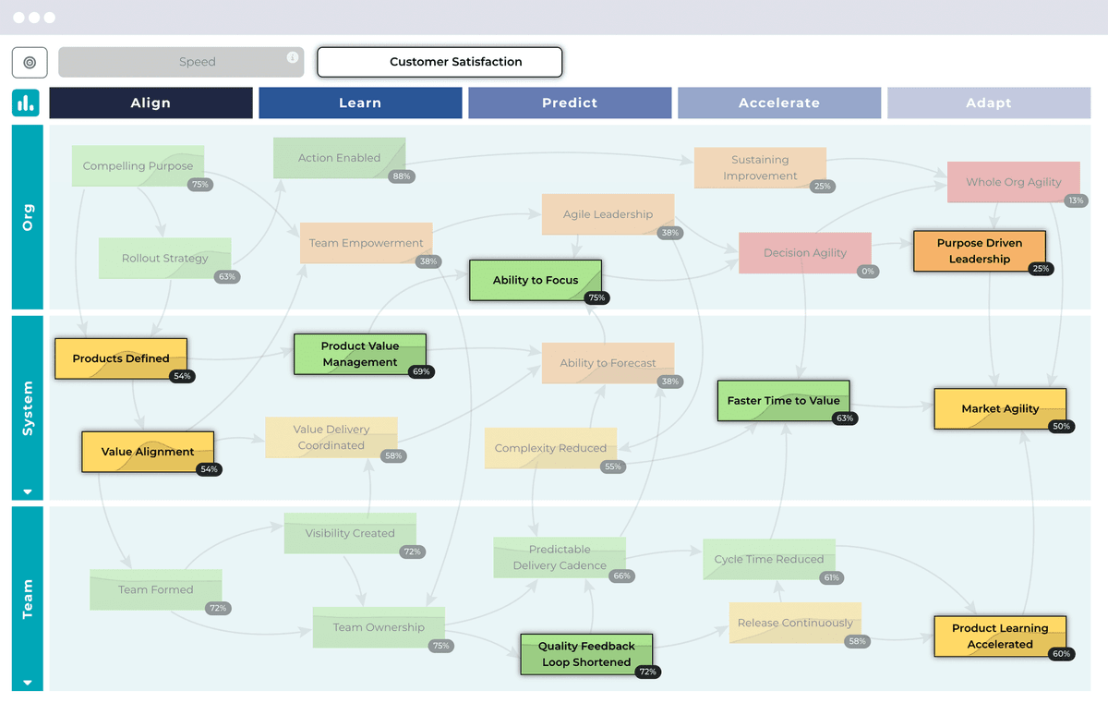Open the Product Value Management node
The image size is (1108, 703).
(x=359, y=353)
